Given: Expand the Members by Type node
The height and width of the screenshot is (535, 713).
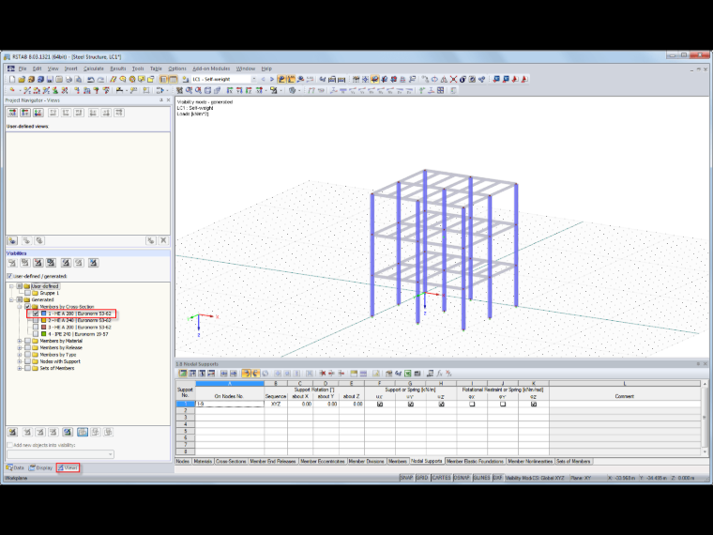Looking at the screenshot, I should (x=20, y=355).
